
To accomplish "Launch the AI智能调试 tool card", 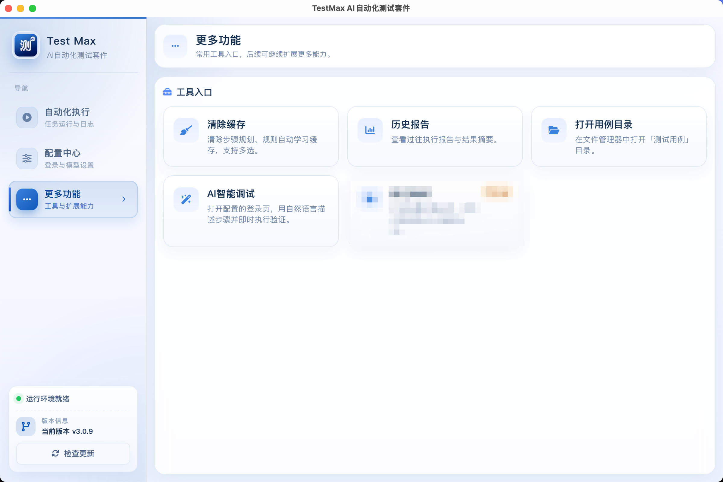I will pyautogui.click(x=251, y=211).
